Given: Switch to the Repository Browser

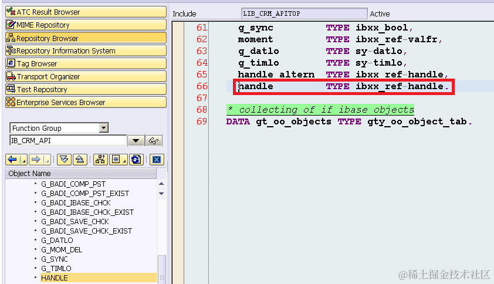Looking at the screenshot, I should [x=86, y=38].
